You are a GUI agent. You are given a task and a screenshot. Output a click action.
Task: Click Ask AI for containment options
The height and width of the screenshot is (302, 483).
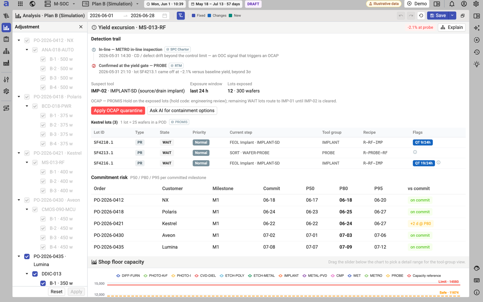pyautogui.click(x=182, y=111)
